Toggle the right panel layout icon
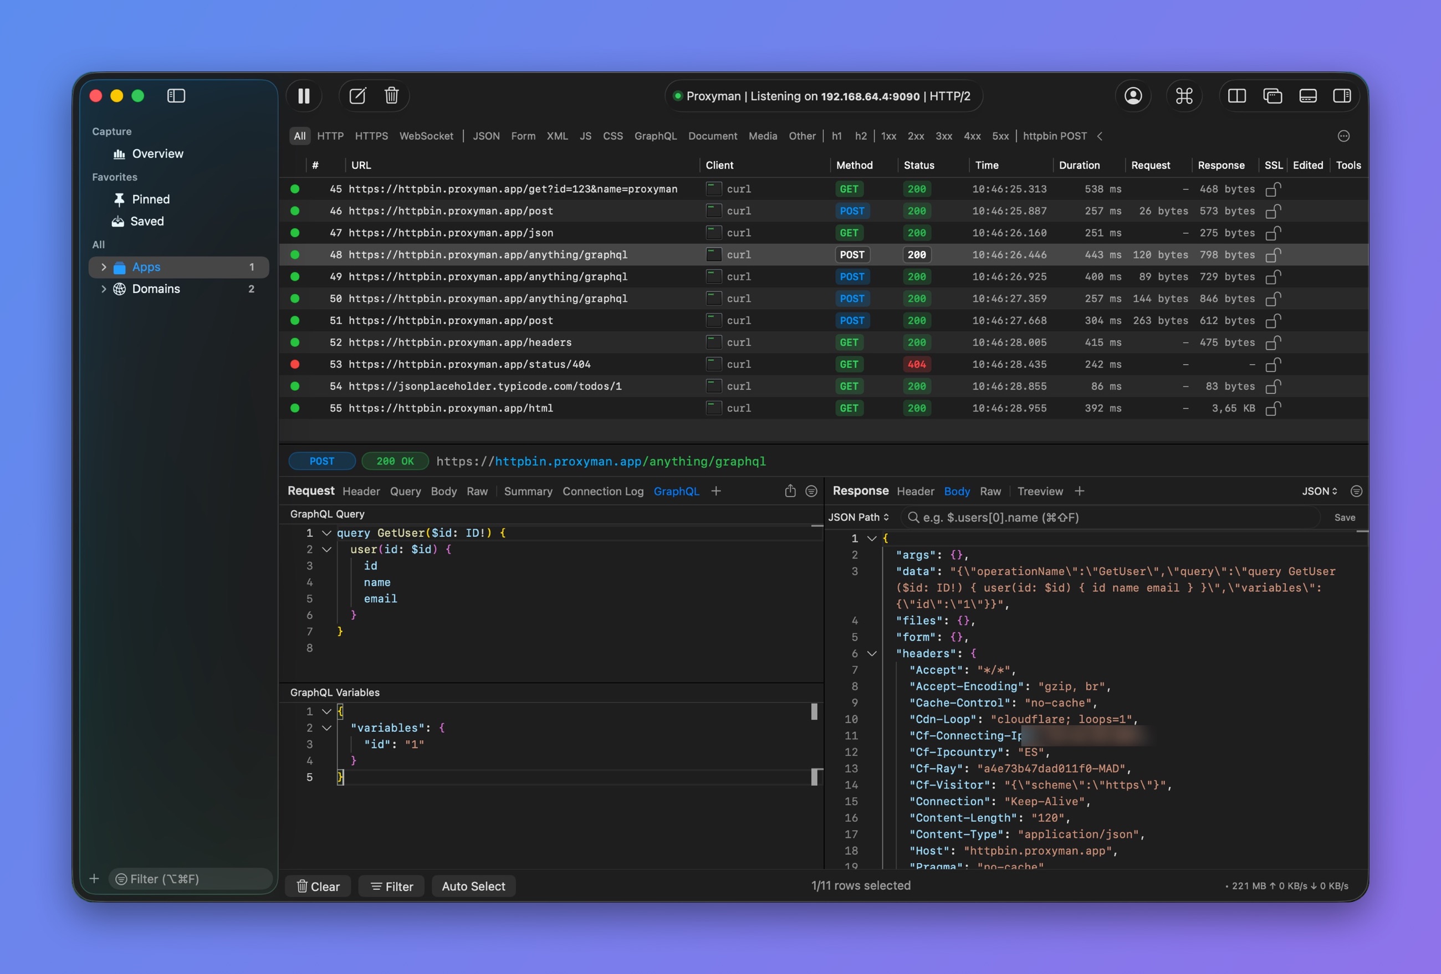Image resolution: width=1441 pixels, height=974 pixels. point(1342,96)
